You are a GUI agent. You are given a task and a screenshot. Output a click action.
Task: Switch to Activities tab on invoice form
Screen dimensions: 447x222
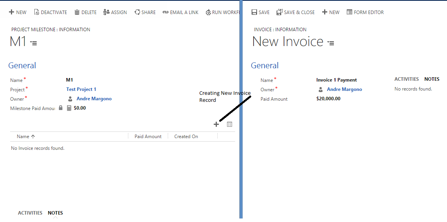pos(406,79)
